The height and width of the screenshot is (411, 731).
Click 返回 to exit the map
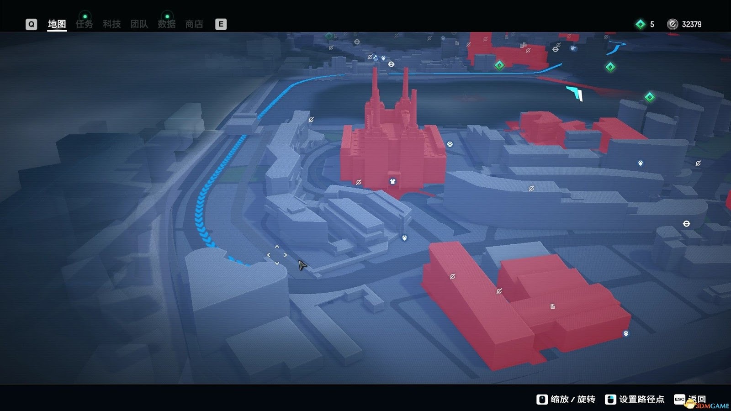[697, 400]
